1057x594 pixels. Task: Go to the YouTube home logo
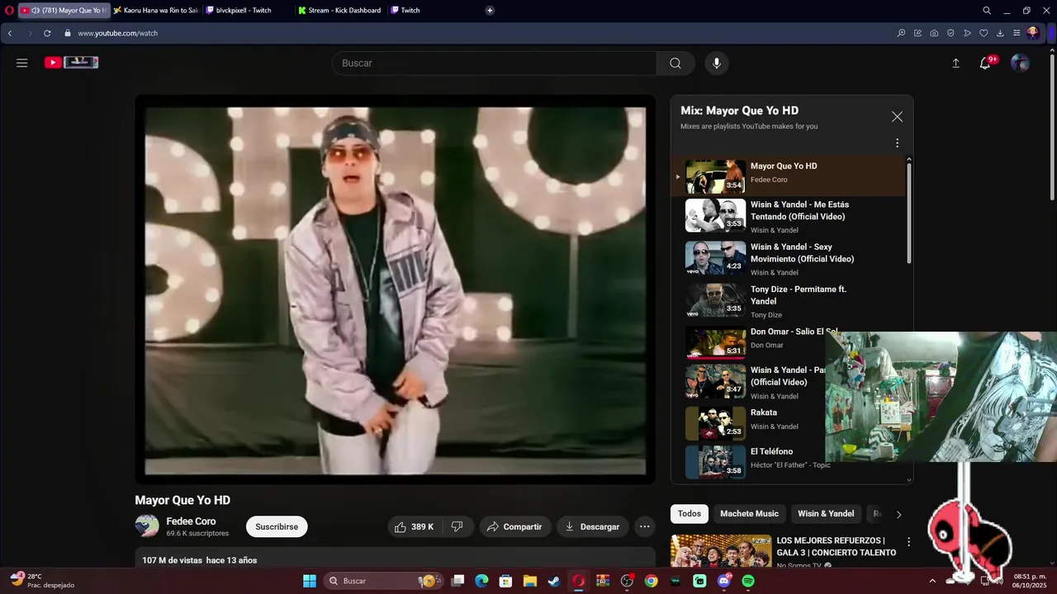click(72, 63)
